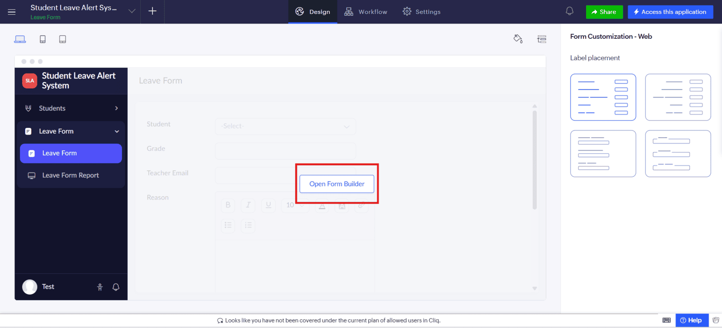Select right-aligned label placement layout
The image size is (722, 328).
678,97
